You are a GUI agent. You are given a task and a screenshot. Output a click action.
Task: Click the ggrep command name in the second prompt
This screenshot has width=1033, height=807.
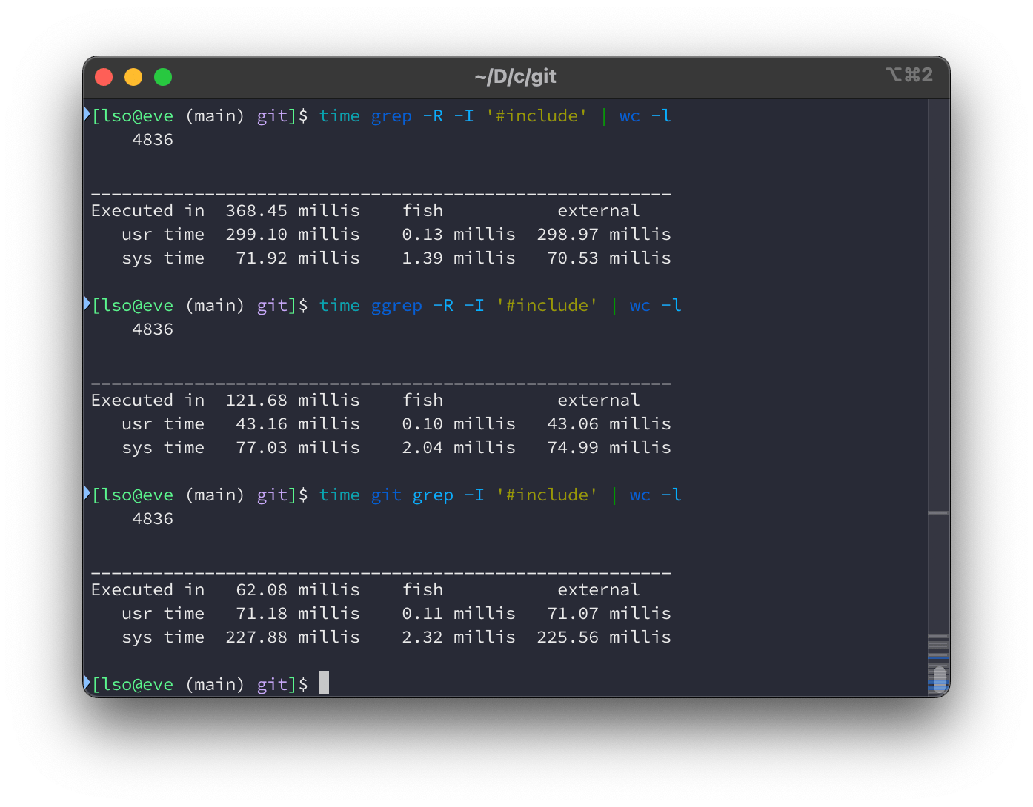pyautogui.click(x=396, y=305)
